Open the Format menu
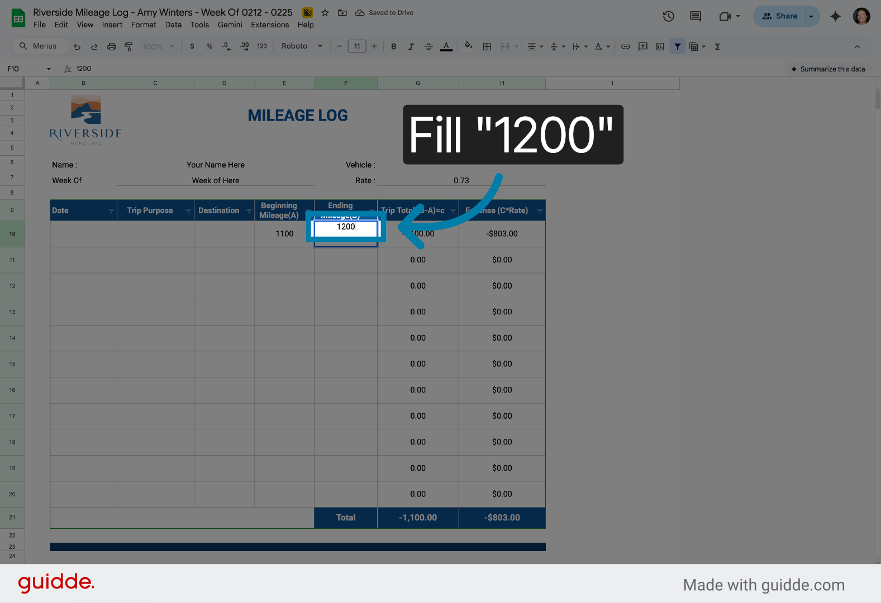Viewport: 881px width, 603px height. [144, 25]
